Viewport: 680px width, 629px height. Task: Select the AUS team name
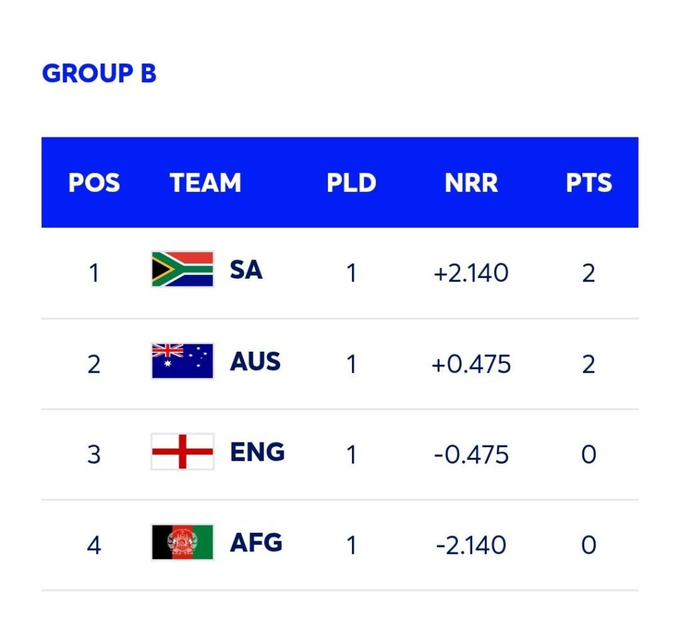[255, 362]
